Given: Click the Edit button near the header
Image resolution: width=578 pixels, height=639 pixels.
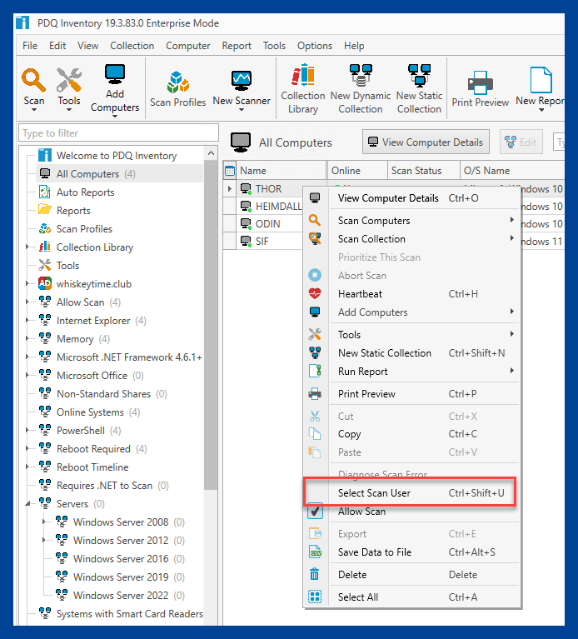Looking at the screenshot, I should 521,142.
